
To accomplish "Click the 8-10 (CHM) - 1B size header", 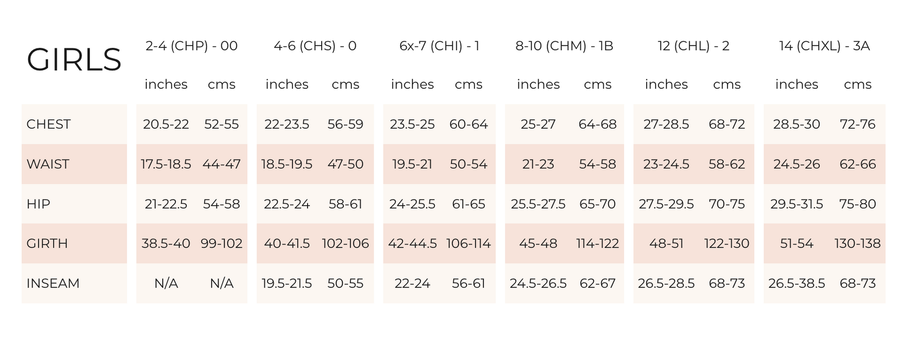I will [x=564, y=46].
